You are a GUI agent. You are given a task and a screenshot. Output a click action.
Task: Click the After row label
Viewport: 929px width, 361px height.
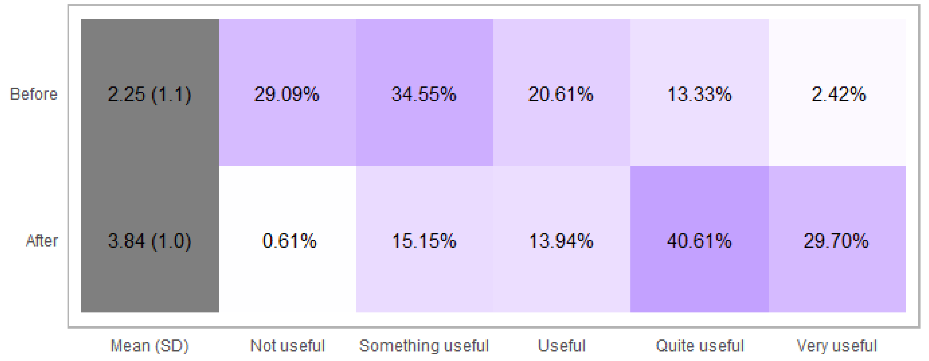coord(42,241)
